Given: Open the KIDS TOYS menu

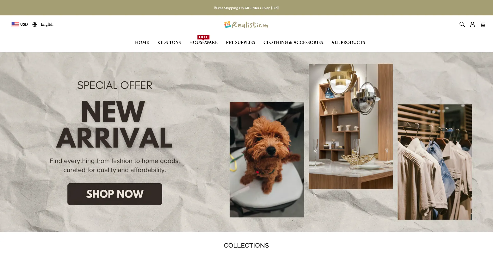Looking at the screenshot, I should pyautogui.click(x=169, y=42).
